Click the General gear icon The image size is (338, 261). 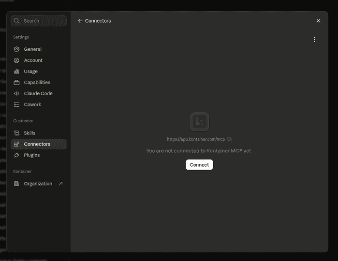pyautogui.click(x=16, y=49)
